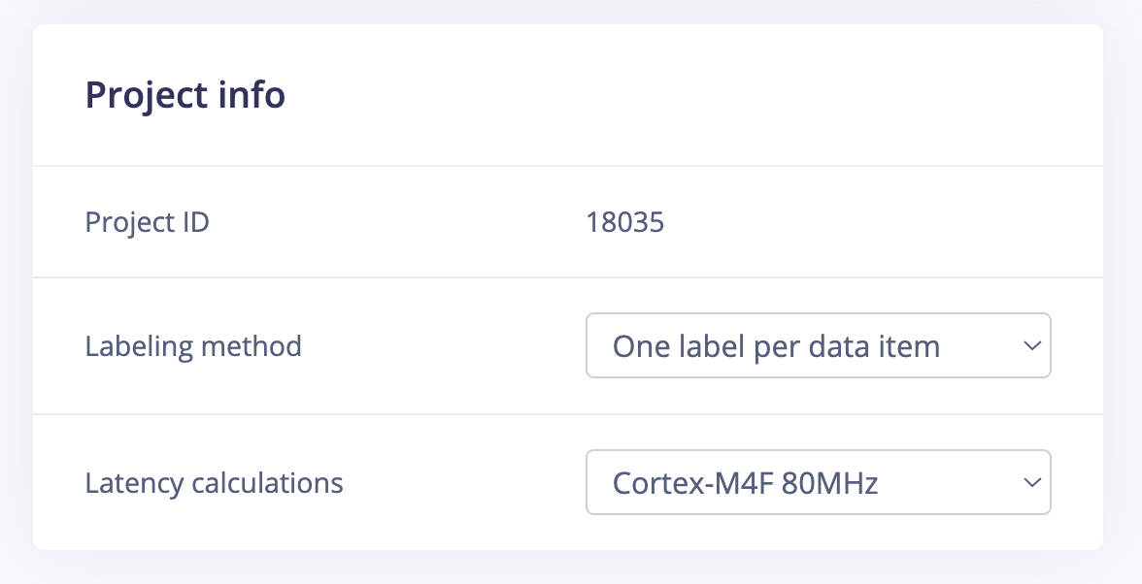Click the Latency calculations label text

(214, 482)
